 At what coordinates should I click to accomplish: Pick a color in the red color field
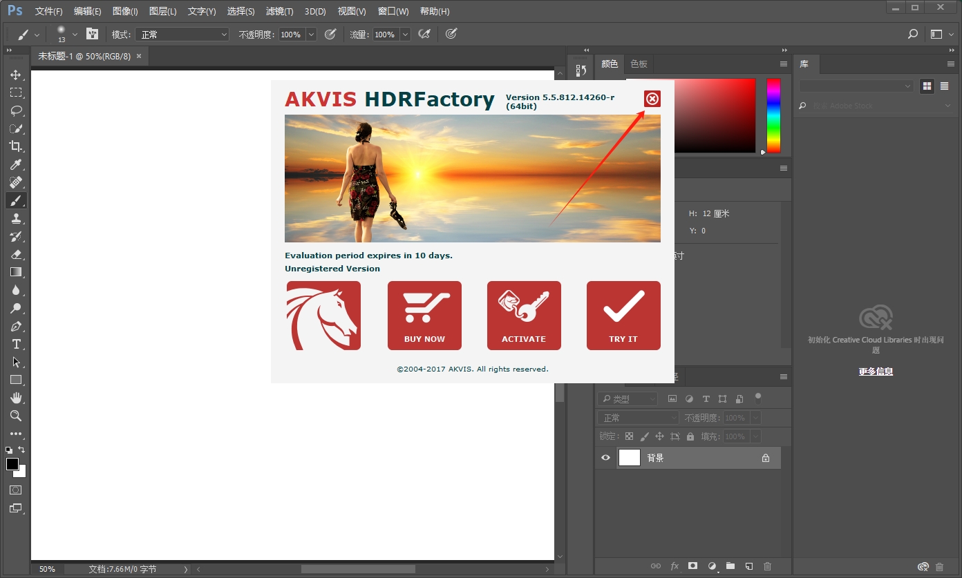tap(715, 115)
